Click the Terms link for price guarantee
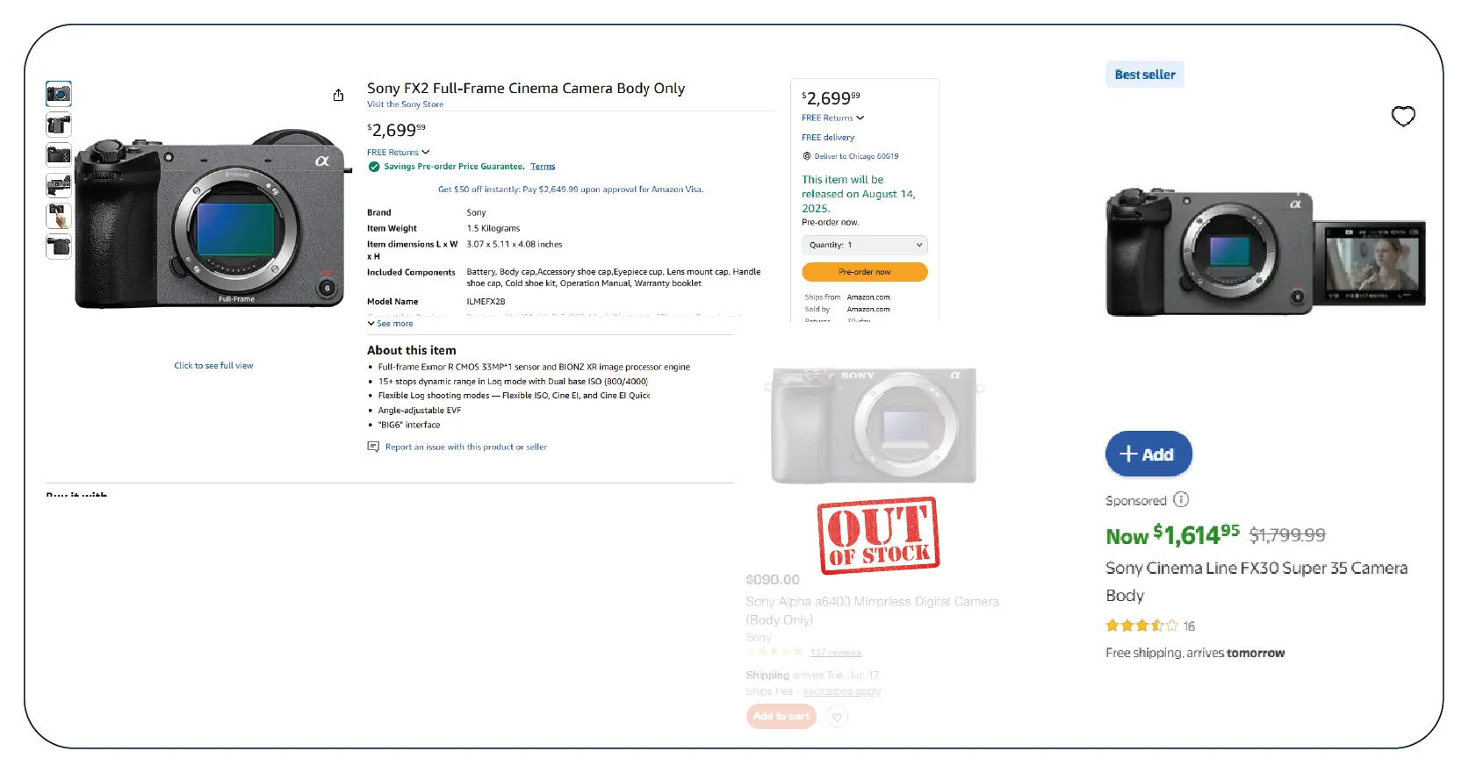1469x773 pixels. tap(543, 167)
